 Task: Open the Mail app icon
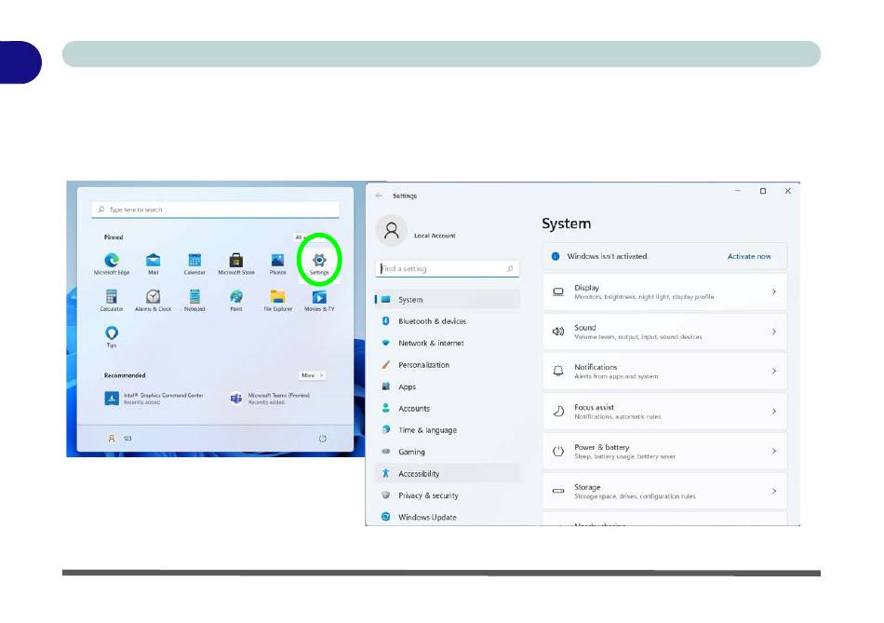click(x=153, y=262)
